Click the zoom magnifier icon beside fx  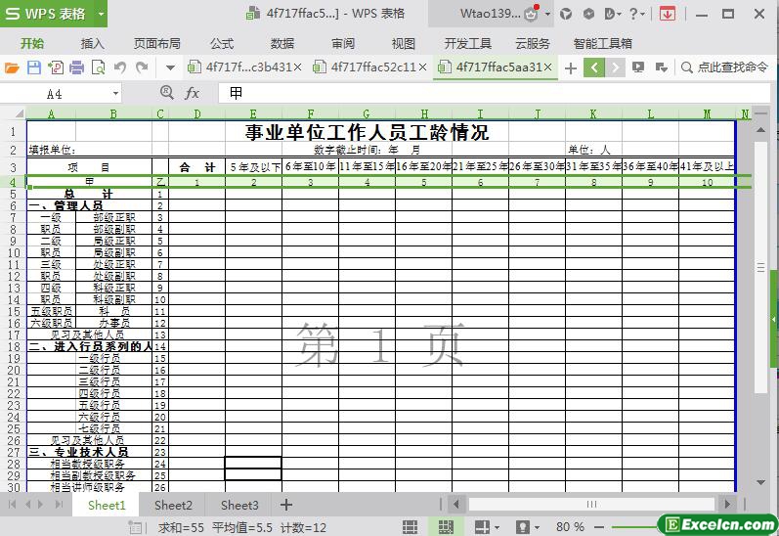pos(166,93)
